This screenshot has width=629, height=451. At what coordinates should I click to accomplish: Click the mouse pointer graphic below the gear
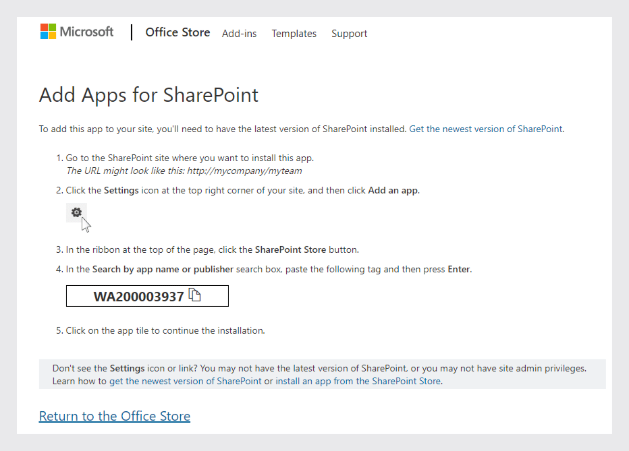click(86, 225)
